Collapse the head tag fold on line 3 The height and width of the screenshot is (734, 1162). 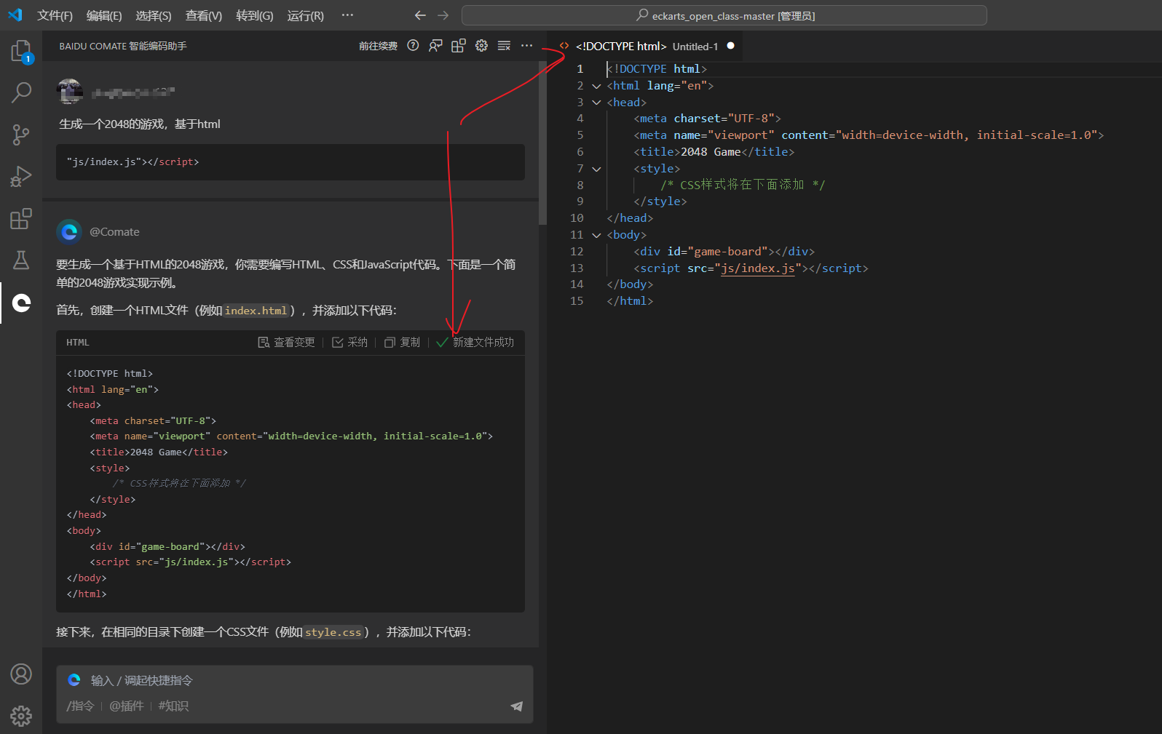(x=597, y=103)
